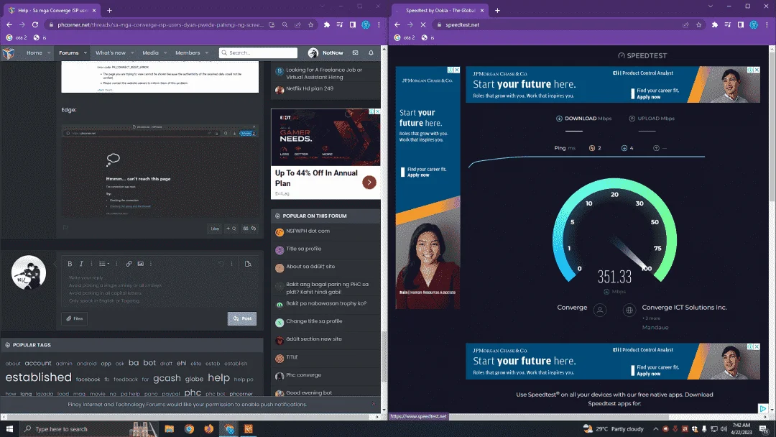Open the forum inbox envelope icon

coord(356,52)
